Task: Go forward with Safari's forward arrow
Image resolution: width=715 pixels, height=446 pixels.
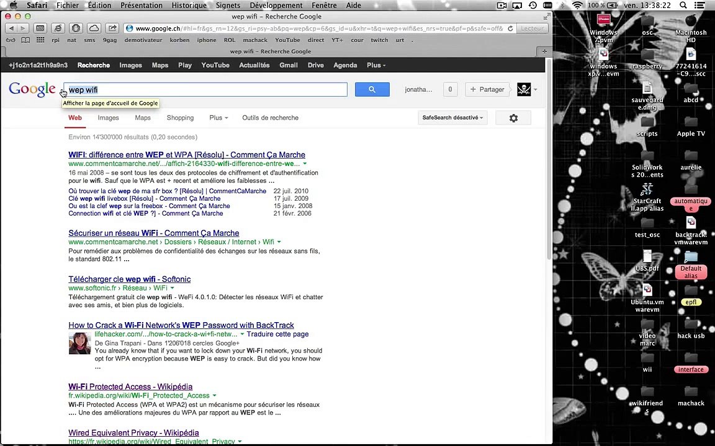Action: pyautogui.click(x=22, y=28)
